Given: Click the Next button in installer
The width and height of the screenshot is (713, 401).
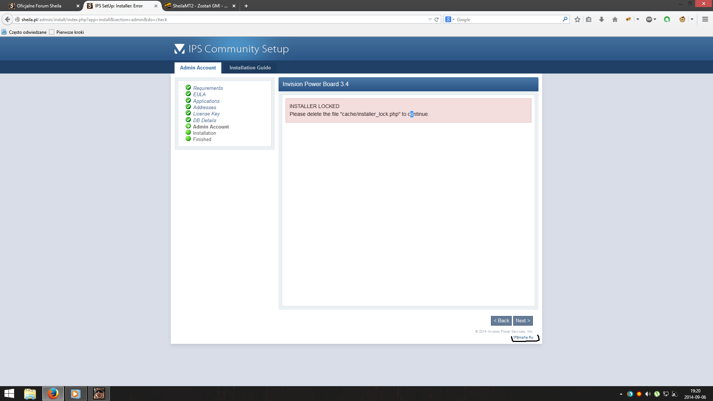Looking at the screenshot, I should [x=523, y=321].
